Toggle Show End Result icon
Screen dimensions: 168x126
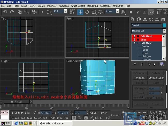click(x=142, y=64)
